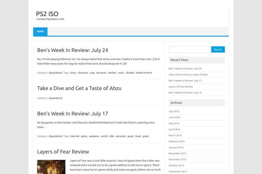
Task: Select the 'divided' tag
Action: tap(130, 73)
